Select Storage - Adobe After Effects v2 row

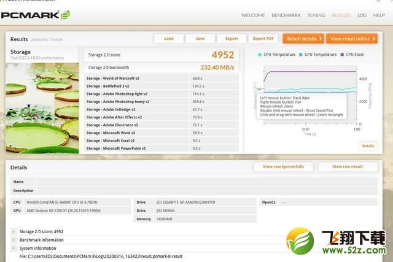161,117
